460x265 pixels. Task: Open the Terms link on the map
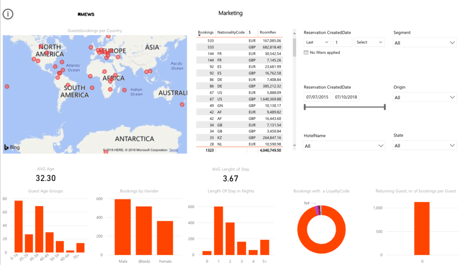click(x=173, y=150)
